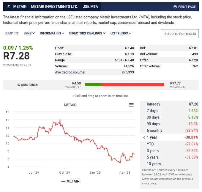Click red segment of 52 week range bar

pos(133,85)
